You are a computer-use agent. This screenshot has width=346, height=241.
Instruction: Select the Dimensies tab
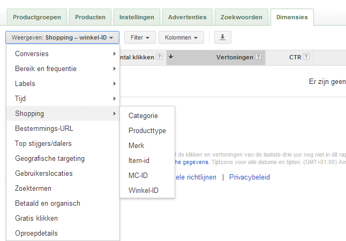pos(292,17)
